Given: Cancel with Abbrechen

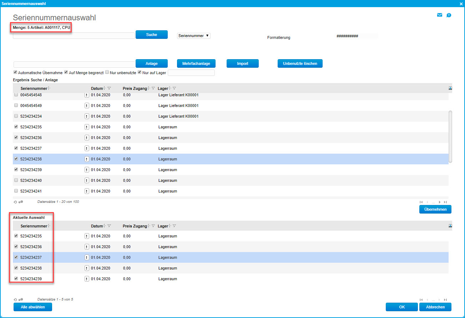Looking at the screenshot, I should (435, 307).
